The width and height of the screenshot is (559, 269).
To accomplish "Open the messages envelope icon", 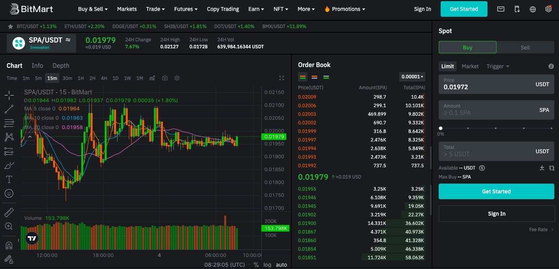I will (501, 9).
